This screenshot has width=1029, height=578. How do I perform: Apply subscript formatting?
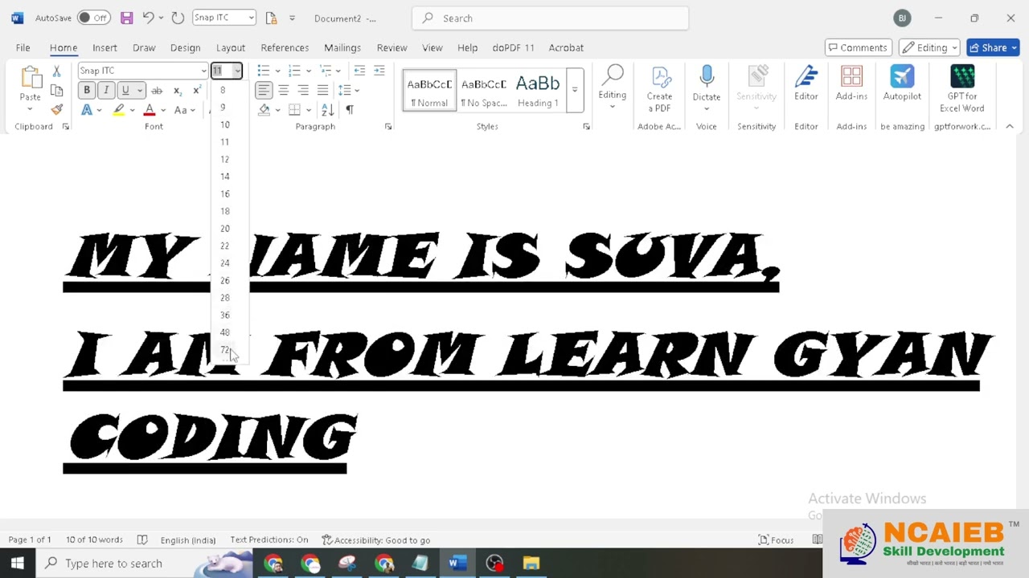[178, 90]
